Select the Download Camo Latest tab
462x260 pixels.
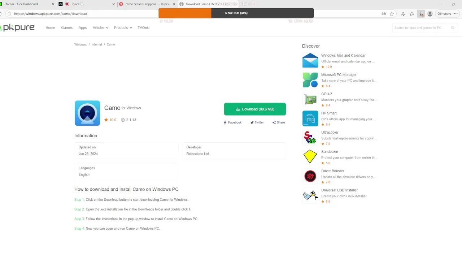(x=208, y=4)
